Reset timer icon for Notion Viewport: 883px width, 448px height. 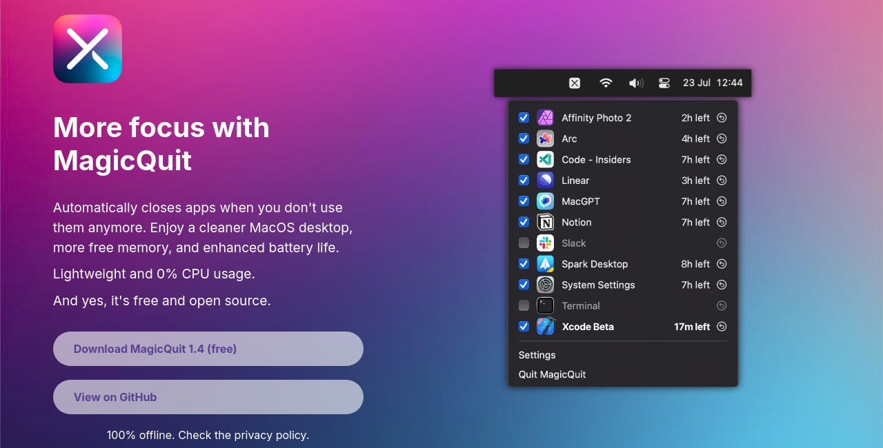722,222
